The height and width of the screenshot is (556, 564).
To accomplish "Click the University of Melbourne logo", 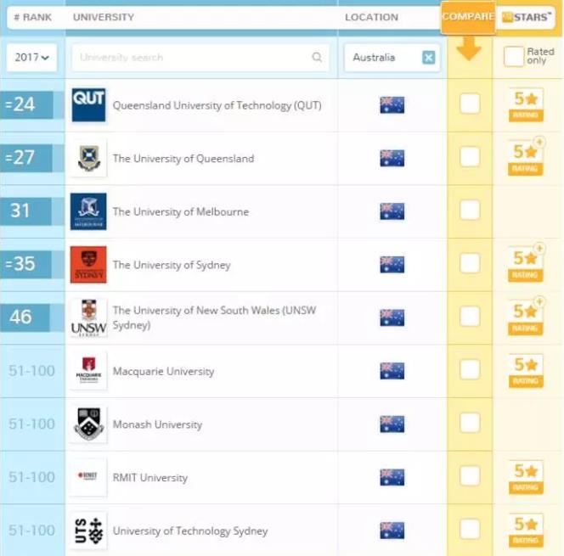I will (88, 211).
